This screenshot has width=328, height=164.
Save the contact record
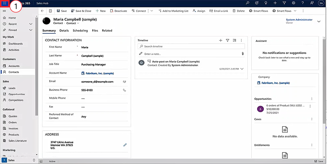point(62,11)
